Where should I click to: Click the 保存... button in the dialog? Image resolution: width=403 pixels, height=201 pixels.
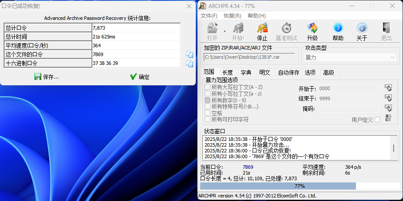pyautogui.click(x=46, y=77)
